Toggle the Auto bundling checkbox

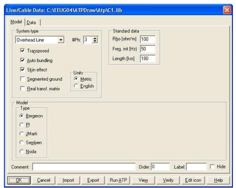pyautogui.click(x=22, y=60)
